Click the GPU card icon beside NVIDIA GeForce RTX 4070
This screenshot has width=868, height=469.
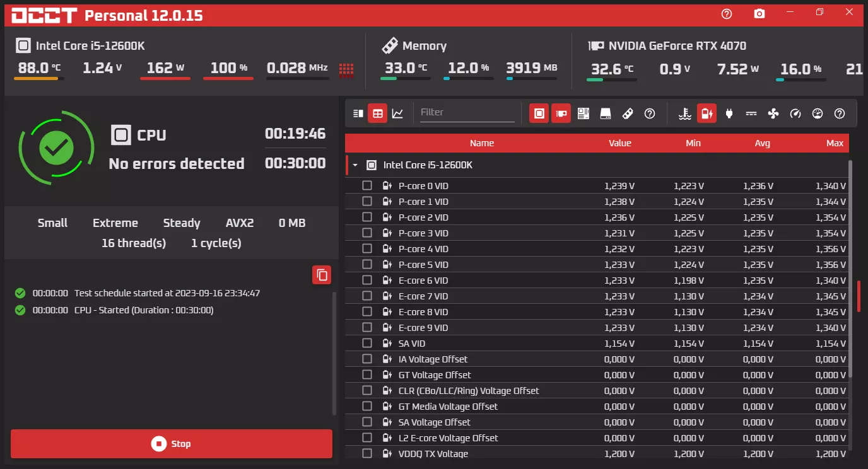(x=596, y=46)
